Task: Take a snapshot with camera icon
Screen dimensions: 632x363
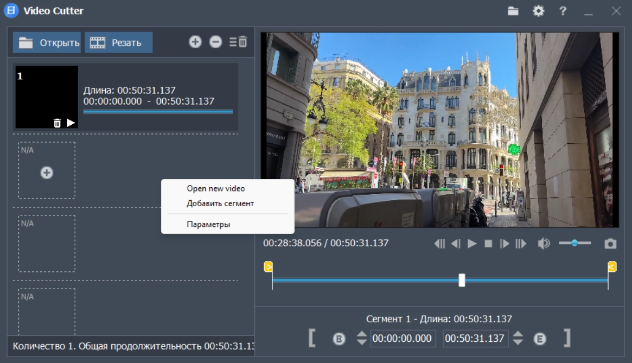Action: point(610,244)
